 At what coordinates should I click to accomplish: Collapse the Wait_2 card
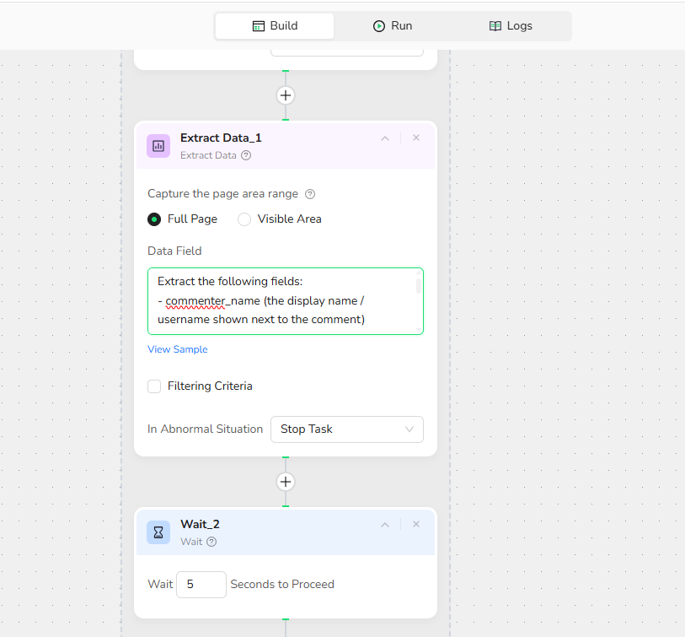tap(385, 524)
